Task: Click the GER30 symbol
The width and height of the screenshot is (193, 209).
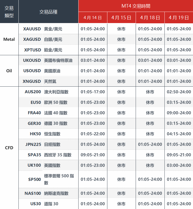Action: (34, 123)
